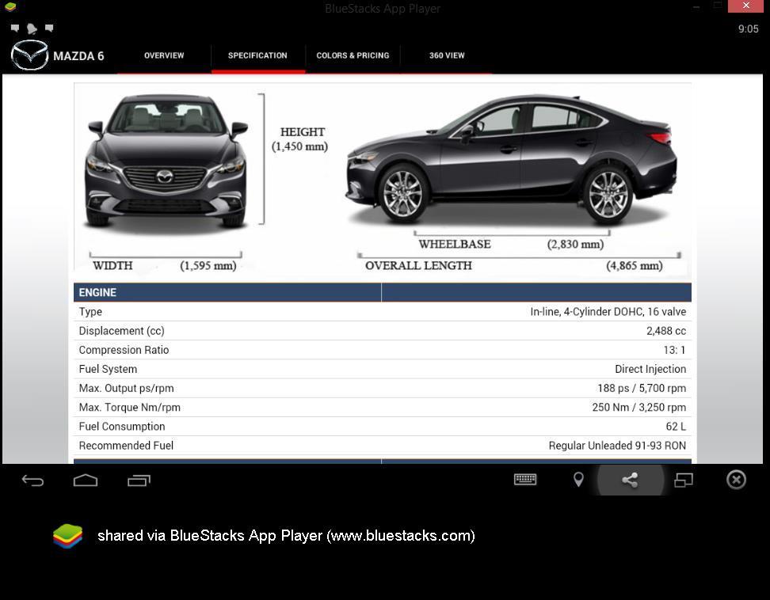Open the 360 View tab
Image resolution: width=770 pixels, height=600 pixels.
[x=447, y=55]
